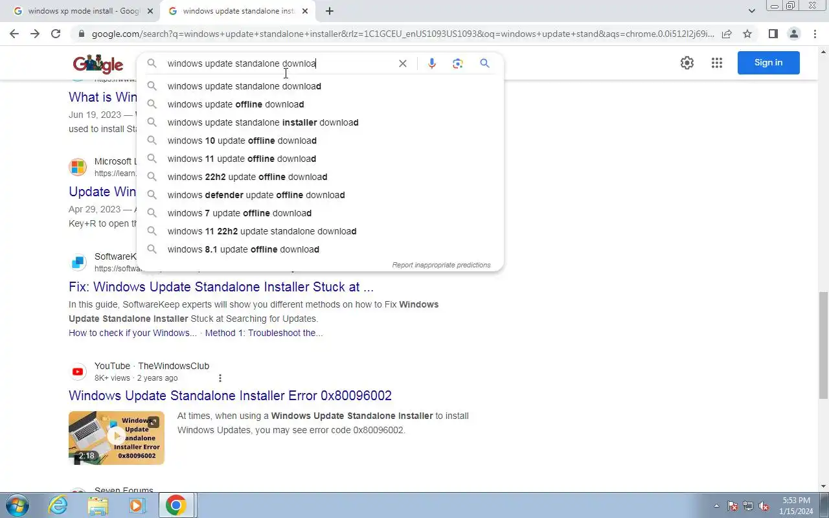Image resolution: width=829 pixels, height=518 pixels.
Task: Open tab search dropdown arrow
Action: pyautogui.click(x=751, y=11)
